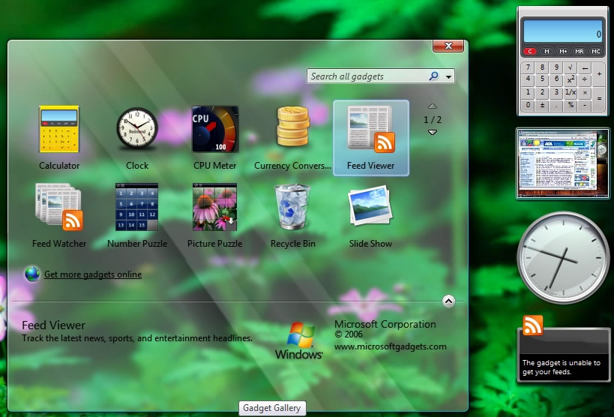The image size is (614, 417).
Task: Click the 'The gadget is unable to get your feeds' message
Action: coord(561,367)
